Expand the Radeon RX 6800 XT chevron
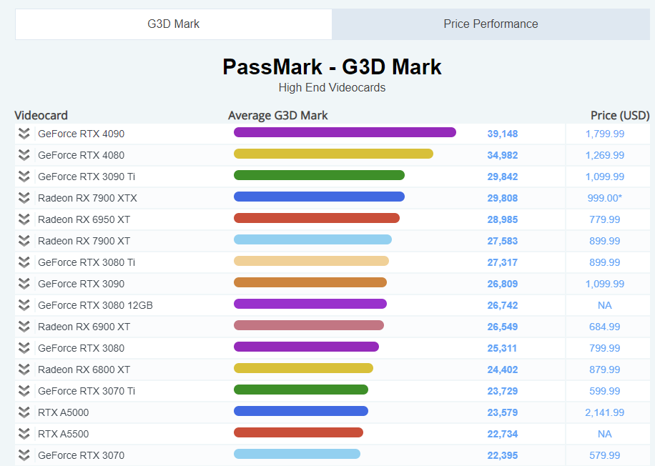Viewport: 655px width, 466px height. 24,370
